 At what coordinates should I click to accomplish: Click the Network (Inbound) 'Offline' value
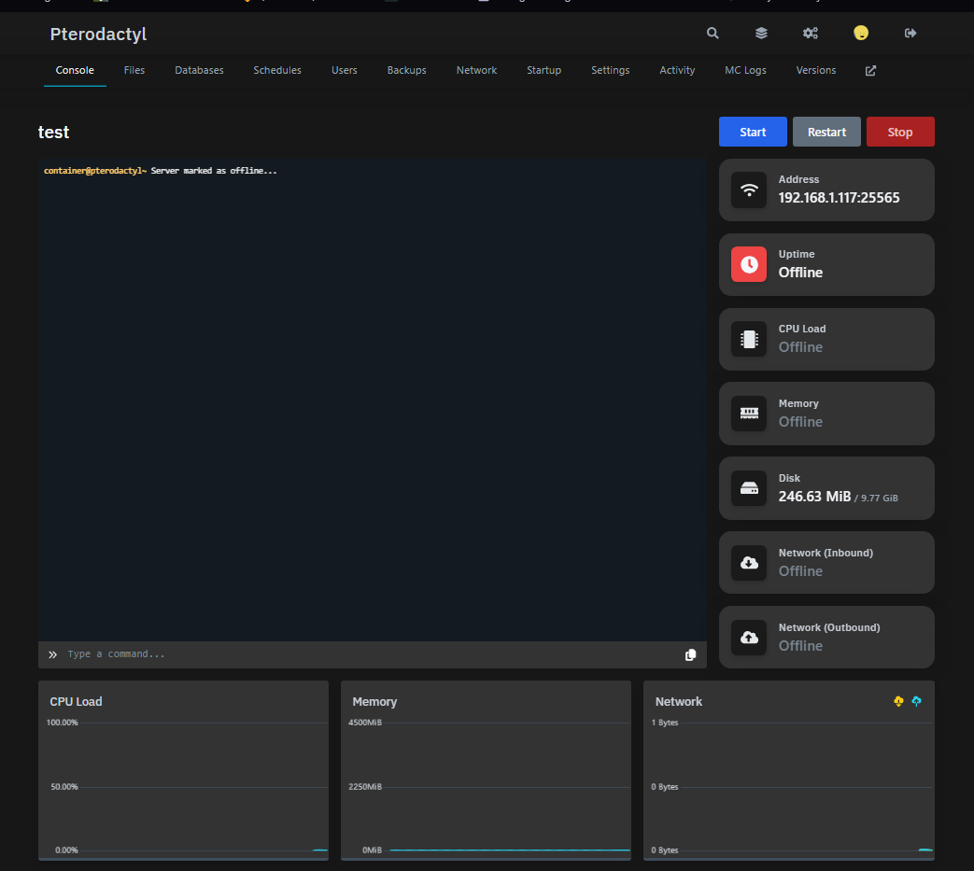[x=800, y=571]
